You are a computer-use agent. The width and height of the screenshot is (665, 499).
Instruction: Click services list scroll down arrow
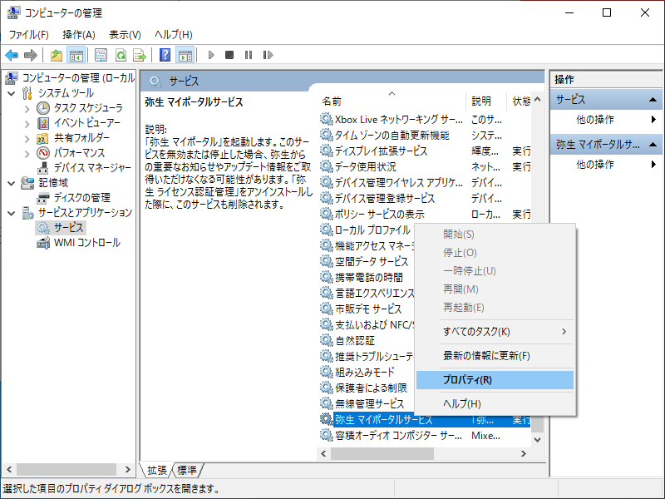tap(537, 440)
